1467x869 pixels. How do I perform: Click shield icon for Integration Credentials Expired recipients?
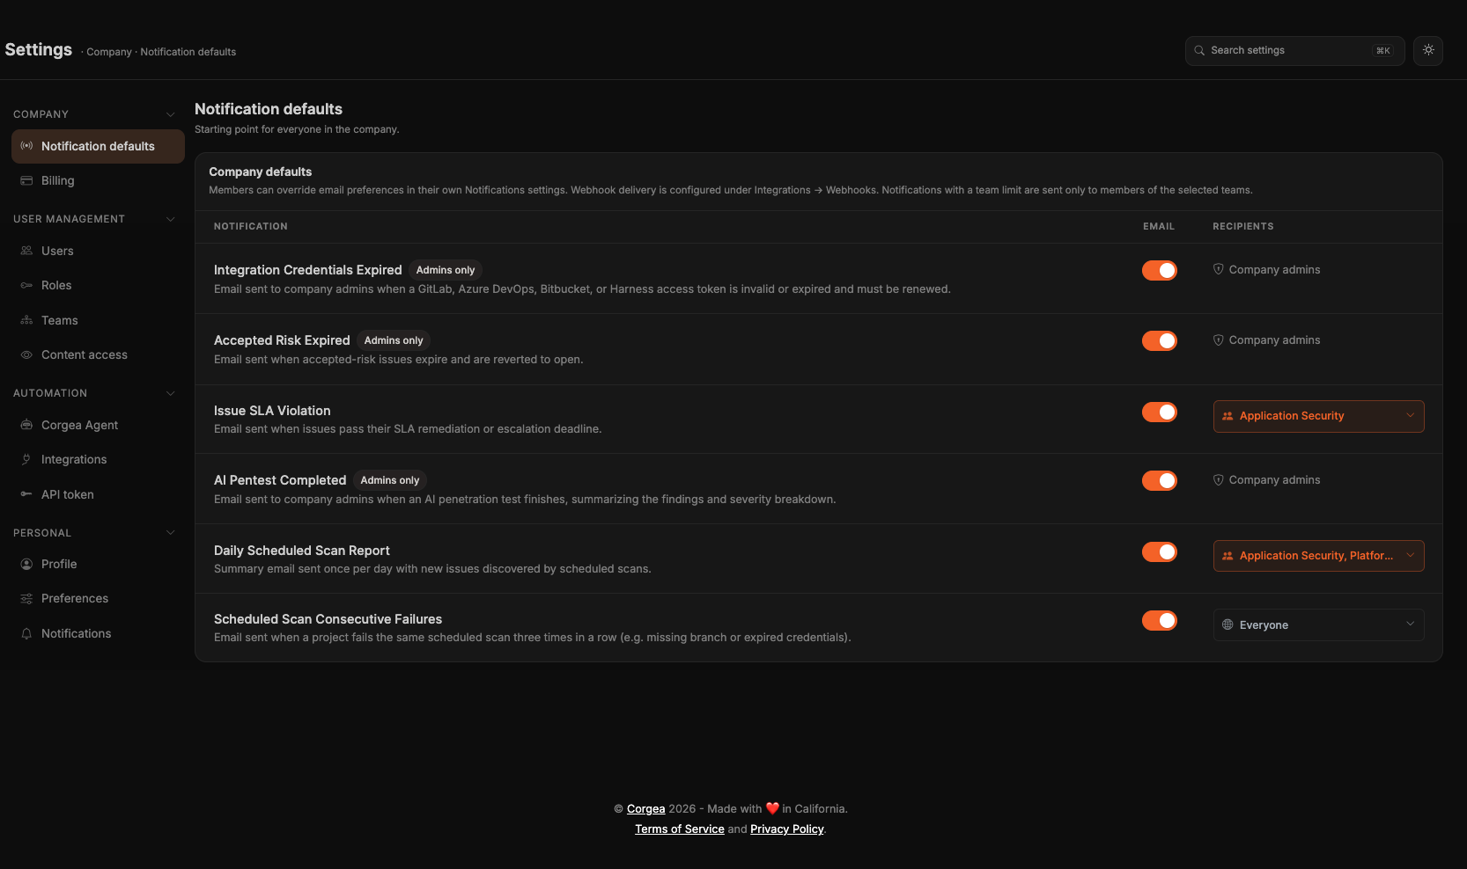coord(1219,269)
